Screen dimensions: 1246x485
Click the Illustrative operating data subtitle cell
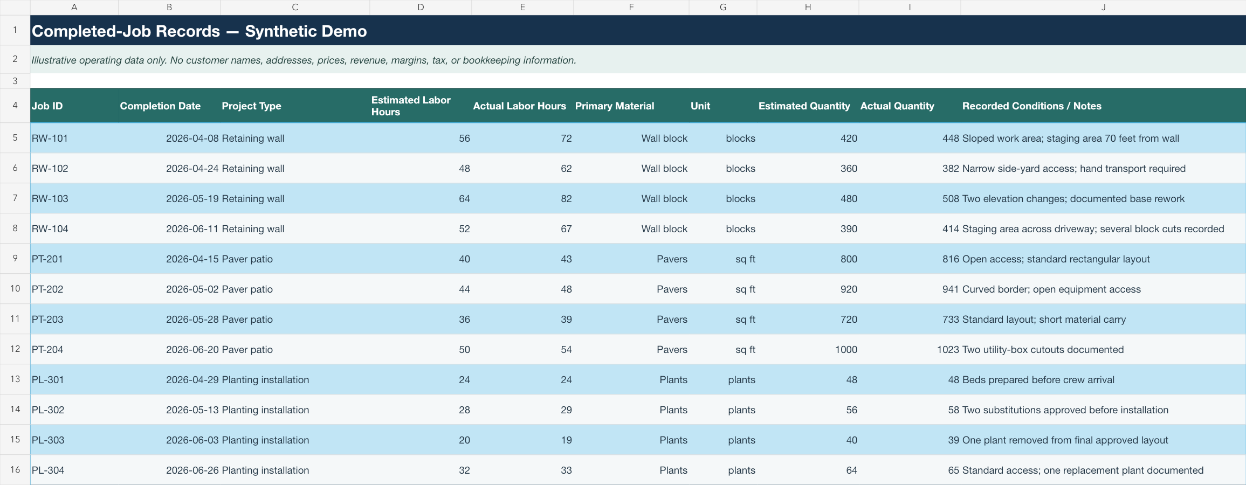click(x=638, y=60)
